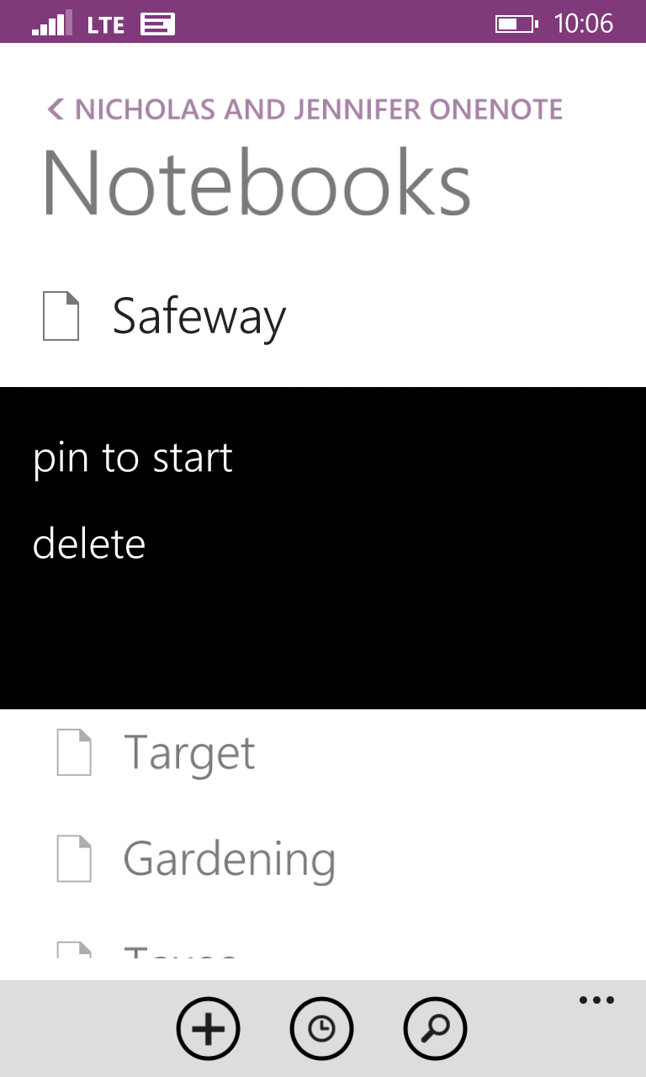The width and height of the screenshot is (646, 1077).
Task: Click the page icon beside Gardening
Action: click(x=74, y=858)
